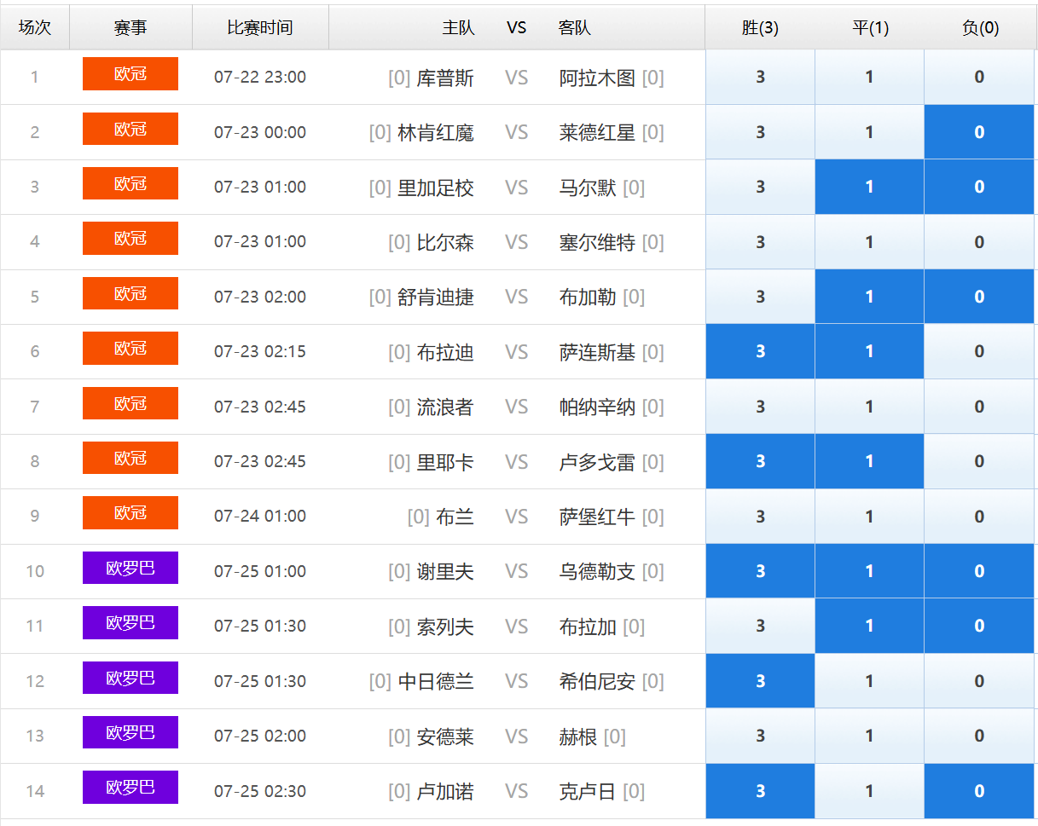The width and height of the screenshot is (1038, 826).
Task: Click away team 萨堡红牛
Action: (x=597, y=517)
